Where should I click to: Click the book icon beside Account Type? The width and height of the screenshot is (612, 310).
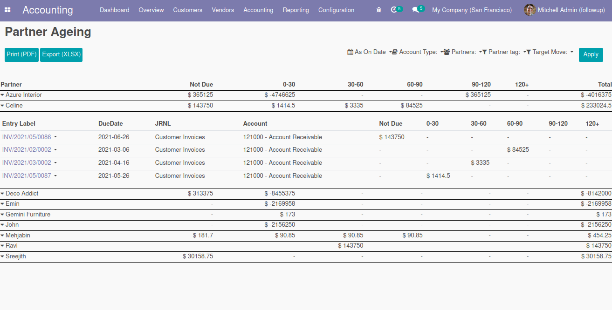(x=394, y=52)
